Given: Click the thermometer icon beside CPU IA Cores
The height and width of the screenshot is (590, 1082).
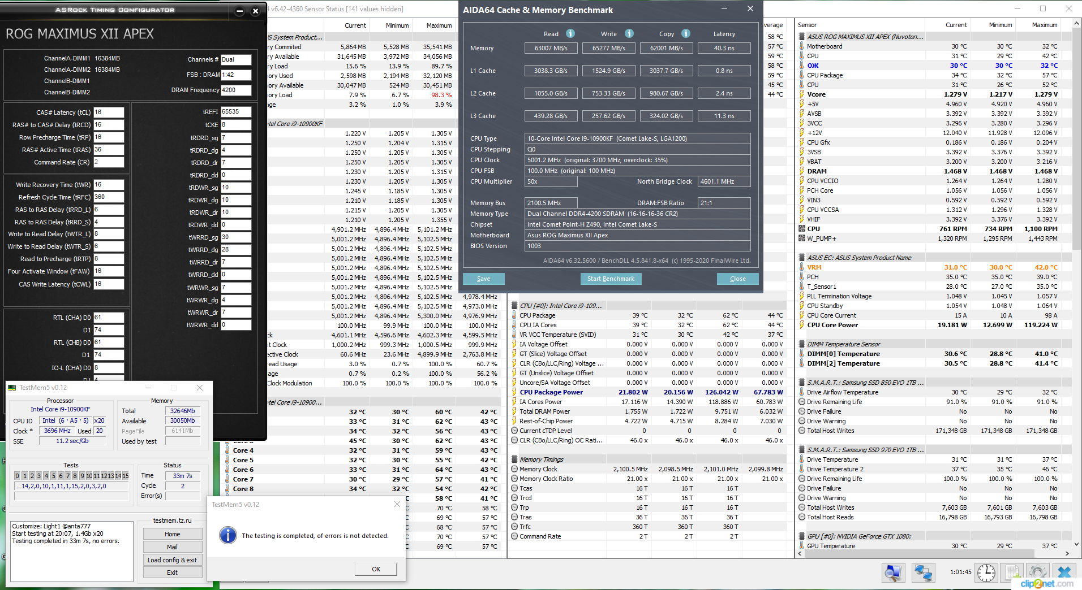Looking at the screenshot, I should pos(514,325).
